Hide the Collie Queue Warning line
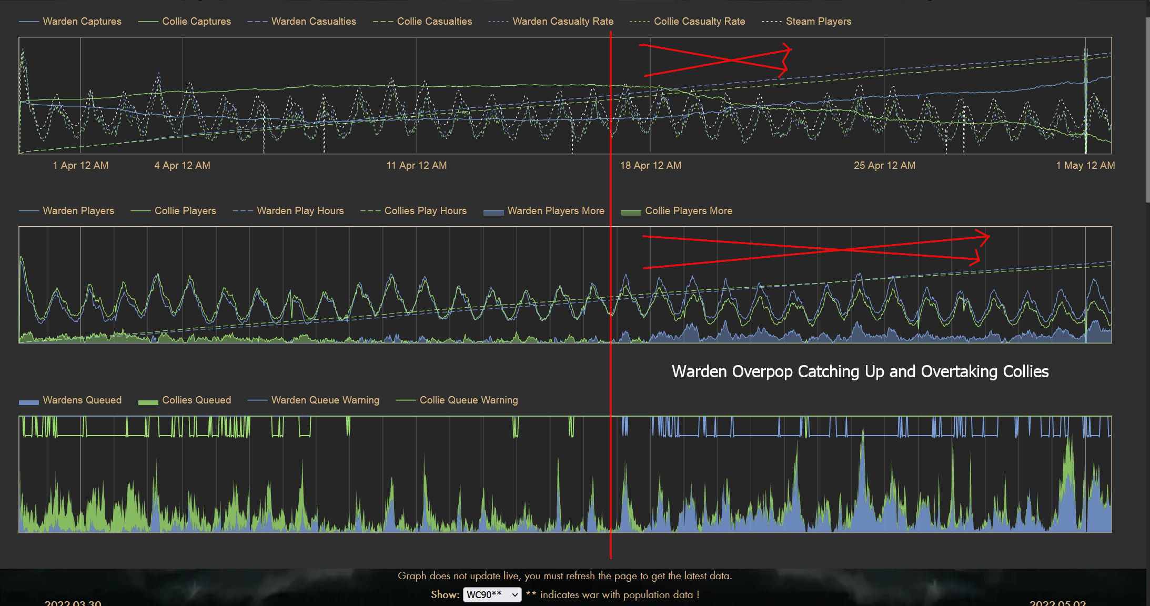This screenshot has height=606, width=1150. pos(468,400)
